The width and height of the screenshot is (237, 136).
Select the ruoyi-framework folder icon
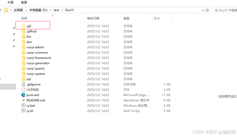[x=23, y=58]
